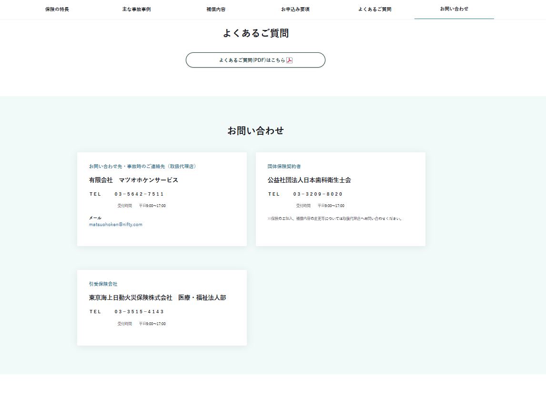Select the 有限会社 マツオホケンサービス company name
The width and height of the screenshot is (546, 397).
(x=133, y=180)
